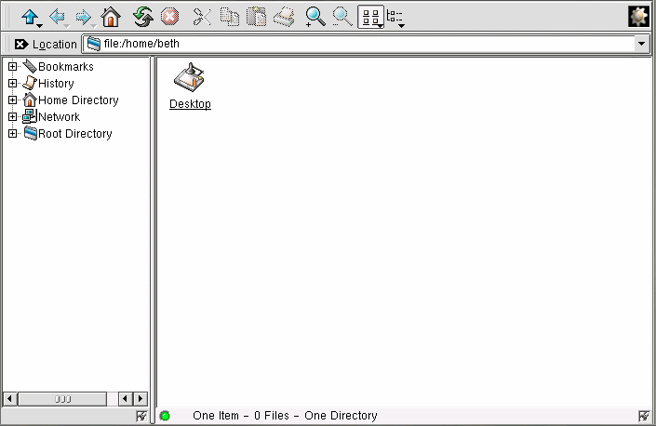Screen dimensions: 656x426
Task: Click the Print icon in toolbar
Action: tap(284, 16)
